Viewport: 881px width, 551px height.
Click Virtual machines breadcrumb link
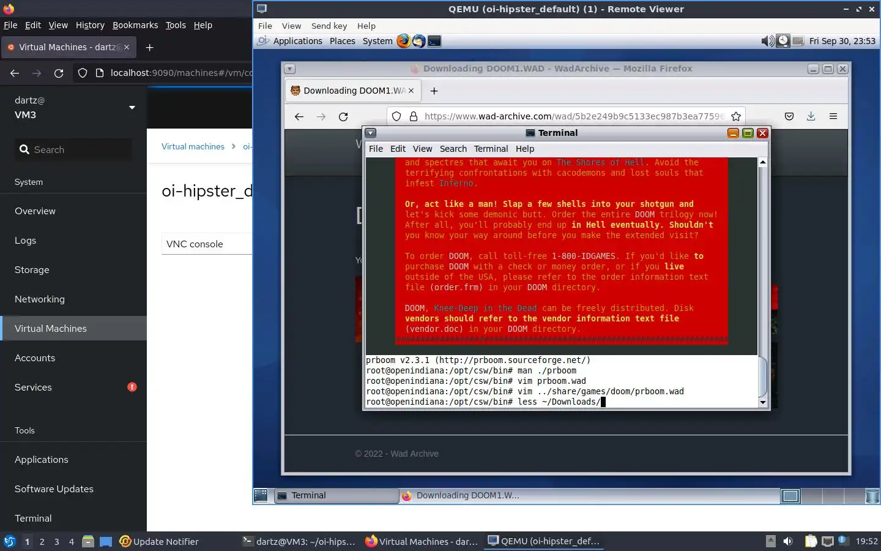pyautogui.click(x=193, y=146)
